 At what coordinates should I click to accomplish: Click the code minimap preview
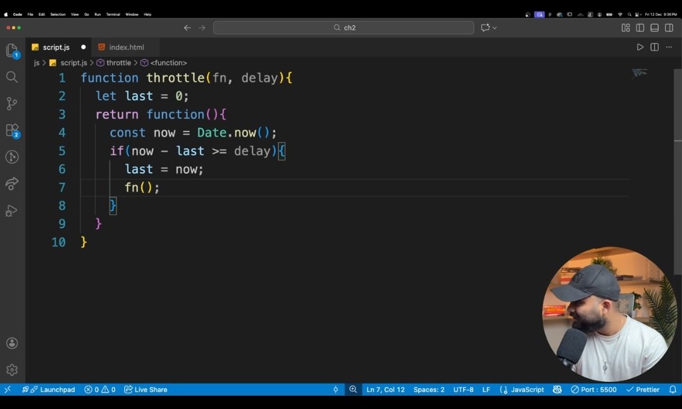pos(640,73)
